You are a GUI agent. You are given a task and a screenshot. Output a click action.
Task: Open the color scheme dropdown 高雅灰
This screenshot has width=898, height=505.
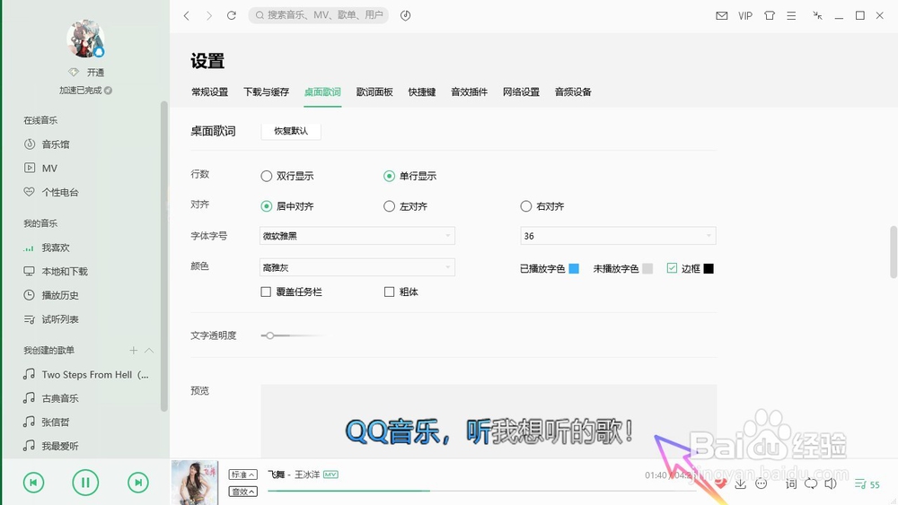[357, 267]
